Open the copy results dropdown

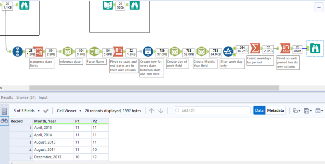pos(297,111)
